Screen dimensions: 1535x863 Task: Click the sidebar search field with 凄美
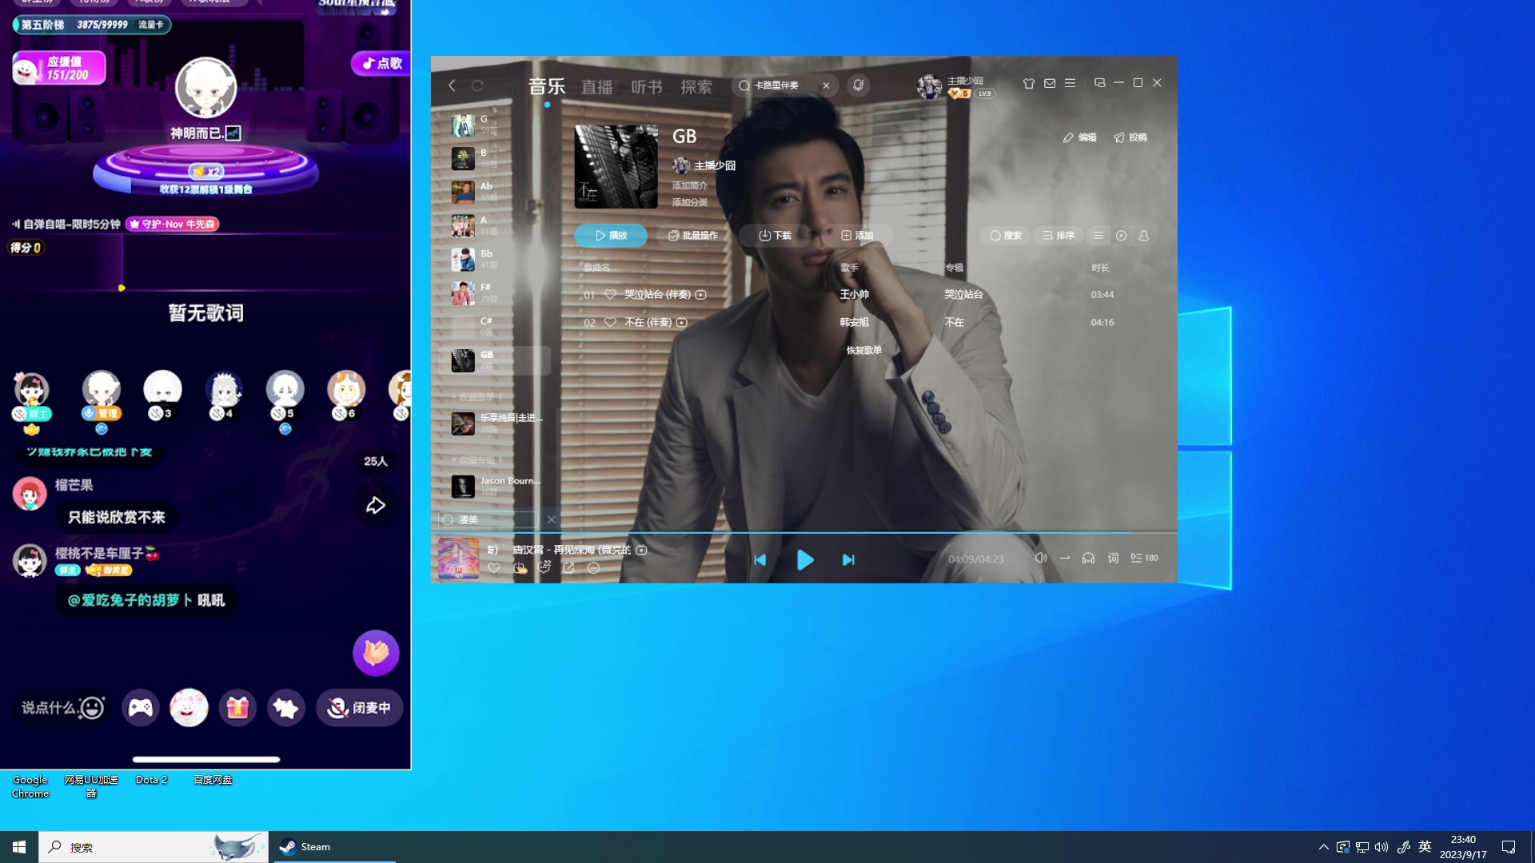click(488, 520)
